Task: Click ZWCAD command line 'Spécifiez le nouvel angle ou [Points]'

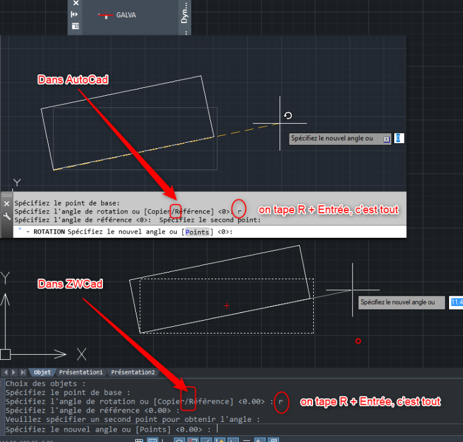Action: pos(108,429)
